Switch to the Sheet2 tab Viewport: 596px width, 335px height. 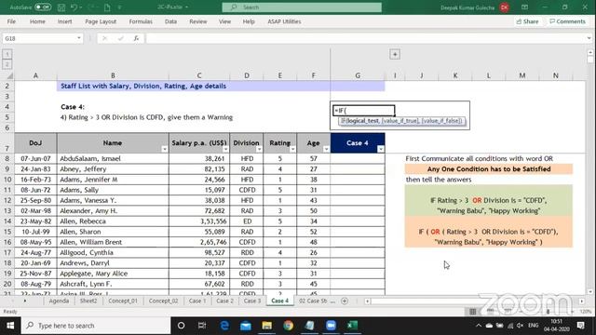point(88,301)
